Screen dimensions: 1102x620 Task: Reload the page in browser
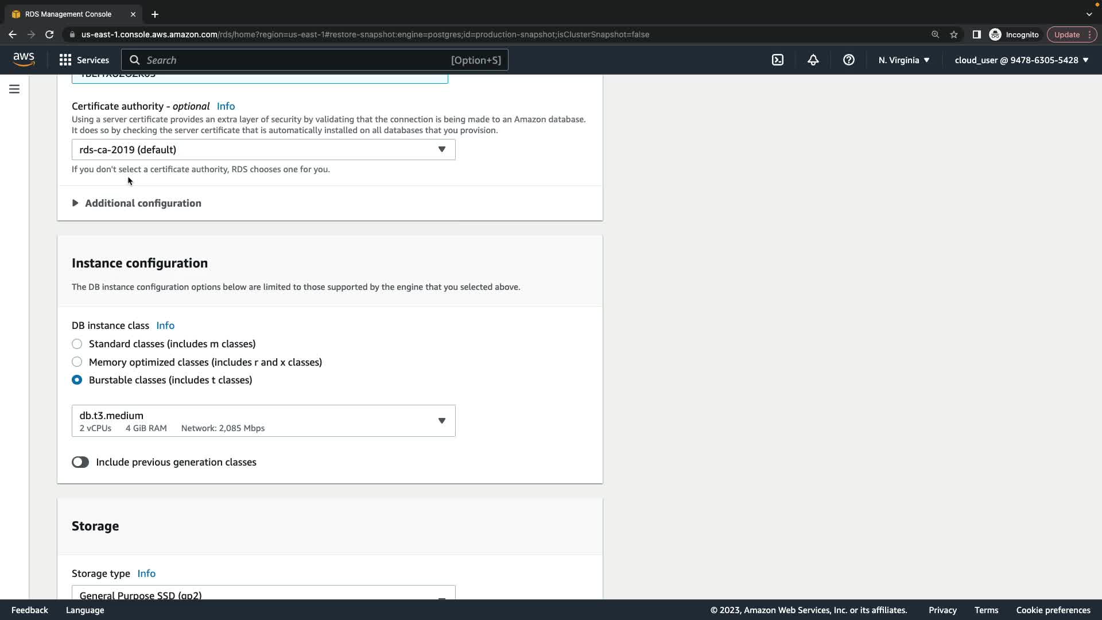coord(49,34)
